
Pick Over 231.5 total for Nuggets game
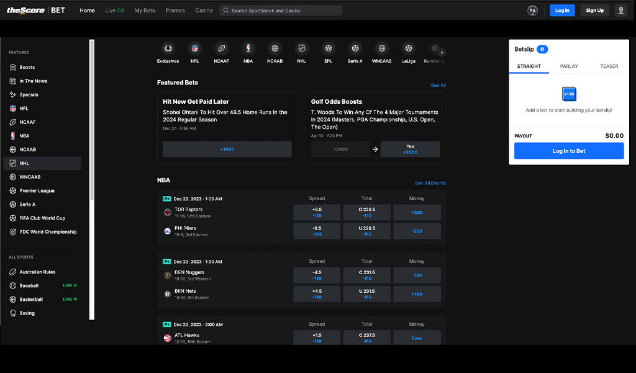click(x=366, y=275)
